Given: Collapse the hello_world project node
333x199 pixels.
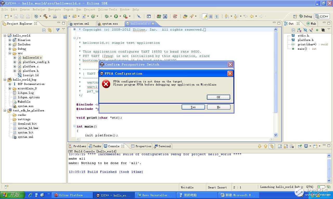Looking at the screenshot, I should 5,35.
